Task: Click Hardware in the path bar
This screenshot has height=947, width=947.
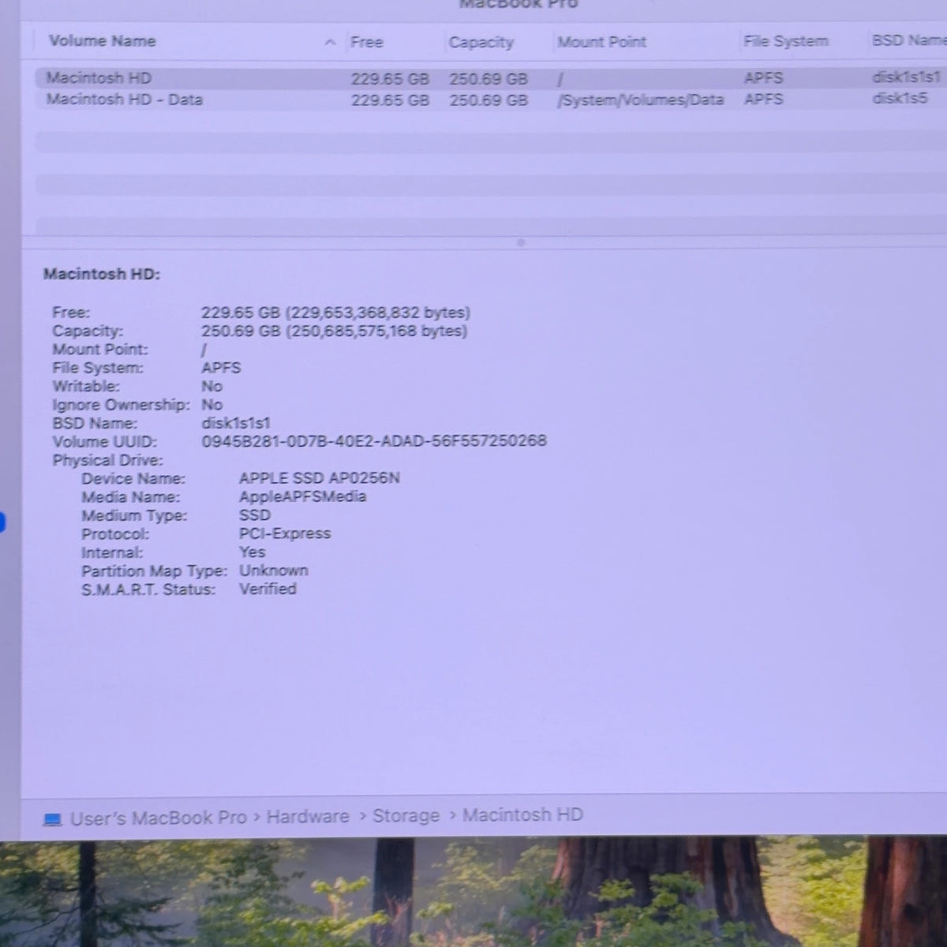Action: tap(308, 817)
